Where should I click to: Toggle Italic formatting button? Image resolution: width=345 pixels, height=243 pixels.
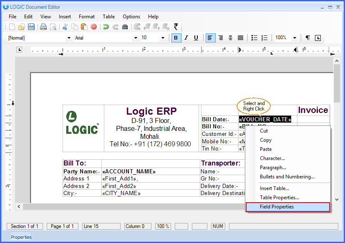coord(186,38)
